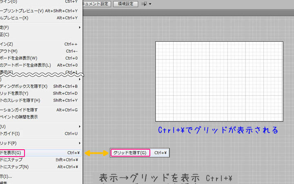Choose のアートボードを全体表示(L) Alt+Ctrl+0
This screenshot has width=294, height=184.
click(x=41, y=65)
